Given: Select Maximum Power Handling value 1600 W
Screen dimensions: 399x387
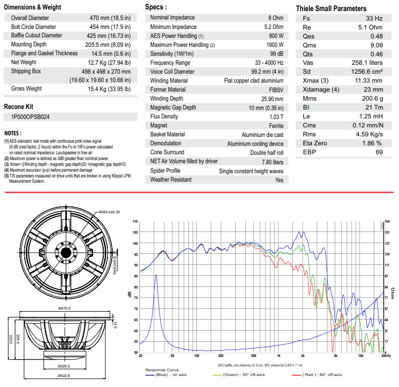Looking at the screenshot, I should coord(275,45).
